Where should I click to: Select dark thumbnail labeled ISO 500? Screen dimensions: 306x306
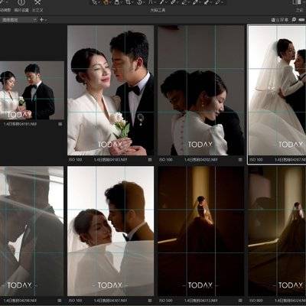[x=201, y=231]
